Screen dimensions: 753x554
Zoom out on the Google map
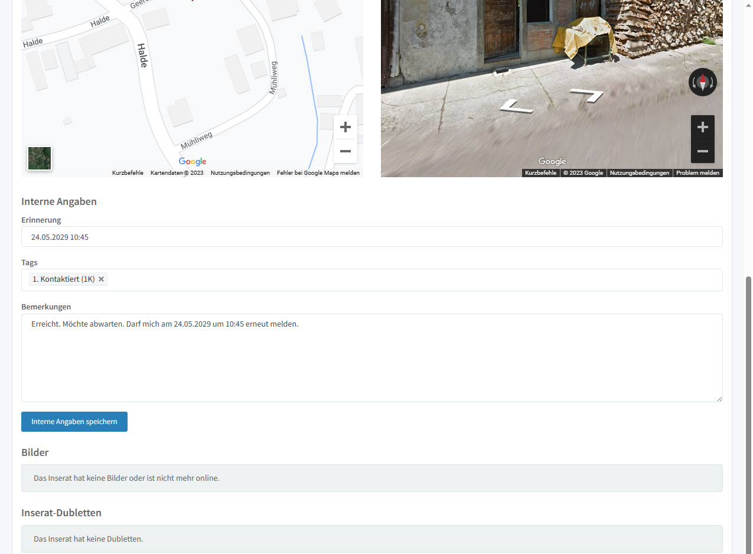(x=345, y=151)
